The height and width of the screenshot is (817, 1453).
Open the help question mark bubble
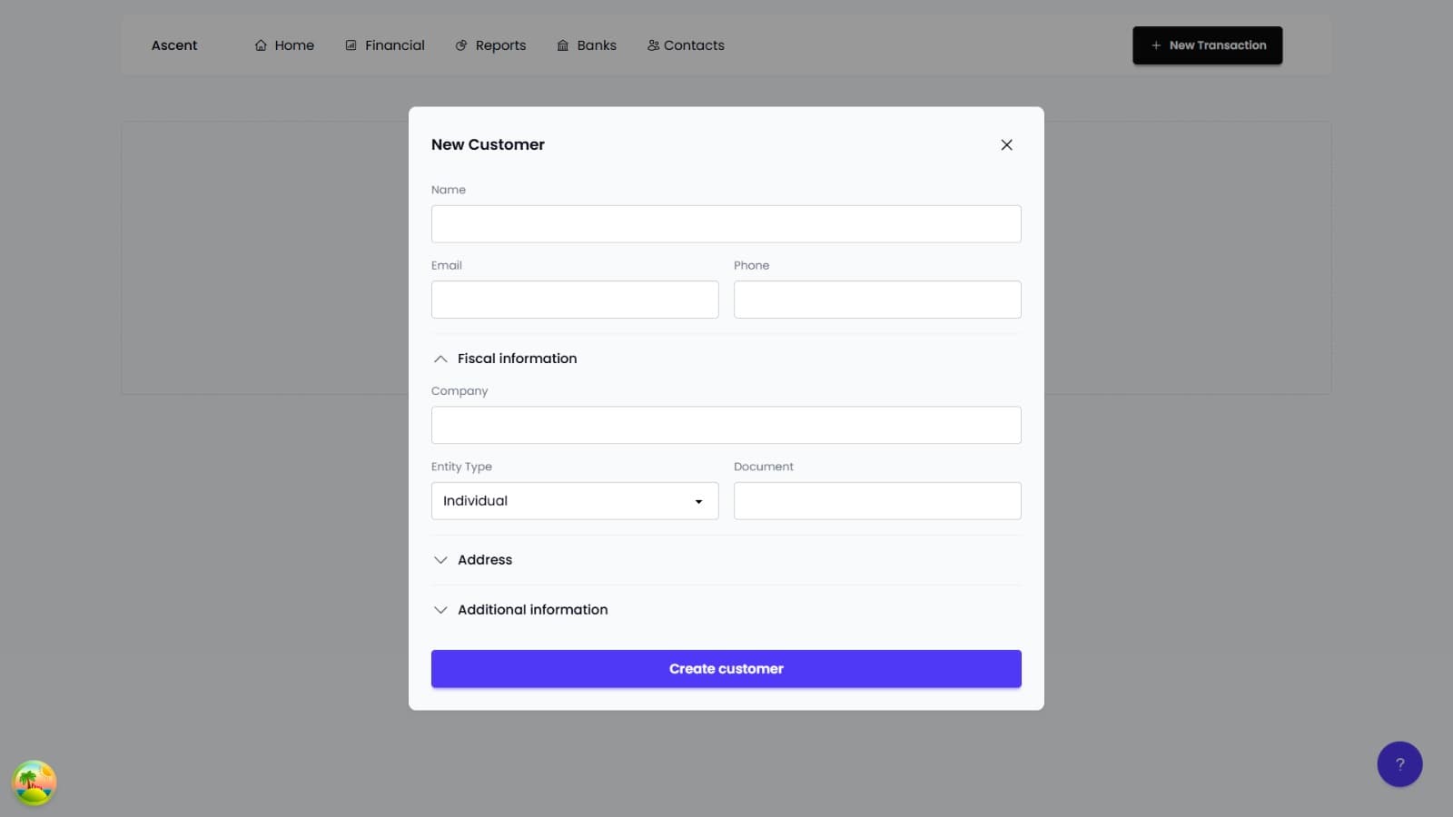pyautogui.click(x=1399, y=764)
